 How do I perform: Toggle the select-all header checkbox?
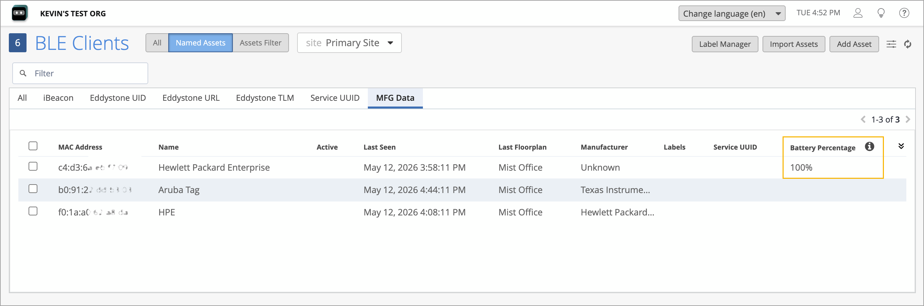[x=33, y=146]
